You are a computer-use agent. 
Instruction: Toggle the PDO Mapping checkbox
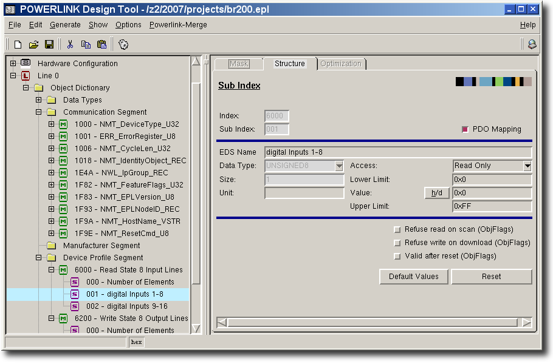(x=466, y=129)
